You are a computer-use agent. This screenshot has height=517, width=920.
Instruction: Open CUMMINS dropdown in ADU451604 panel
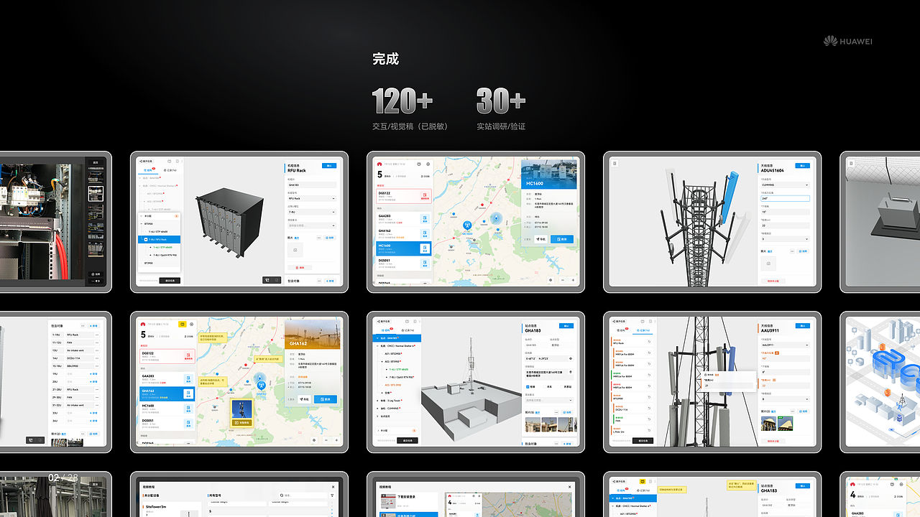(786, 185)
